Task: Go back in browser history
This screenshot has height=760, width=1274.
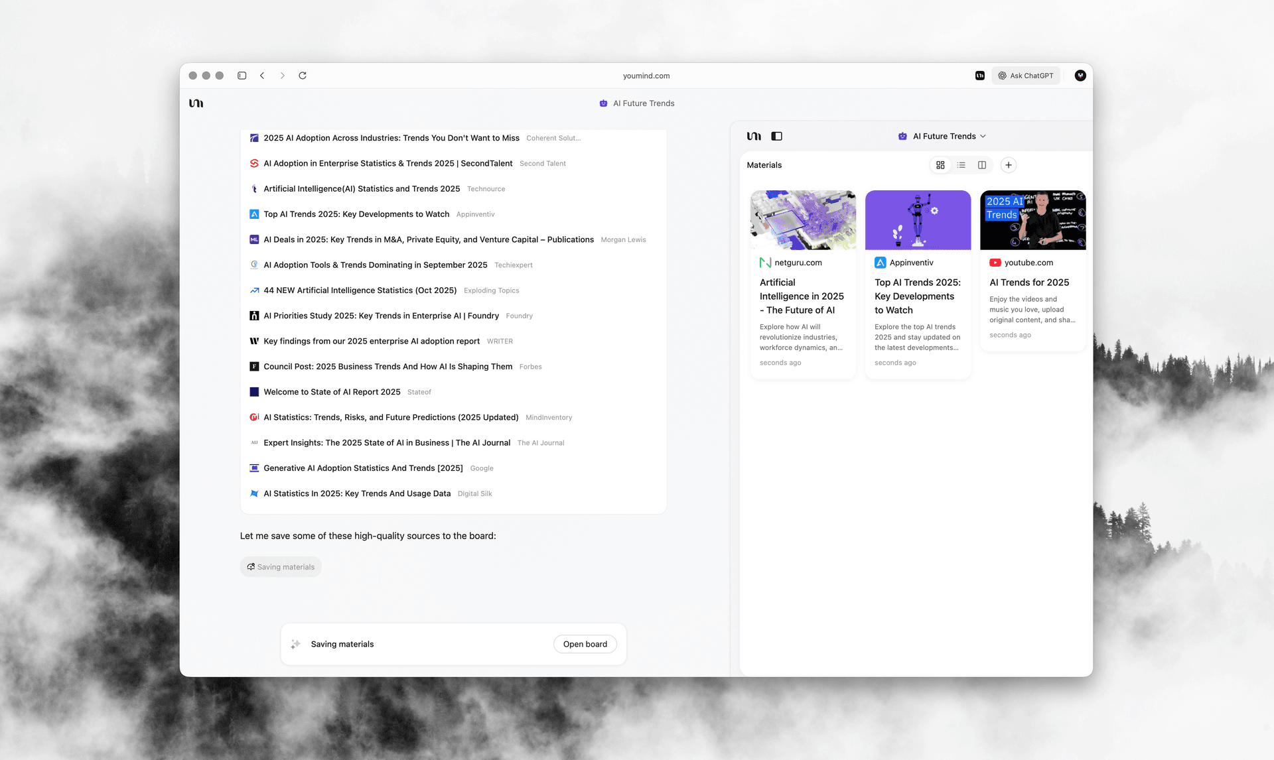Action: pos(262,76)
